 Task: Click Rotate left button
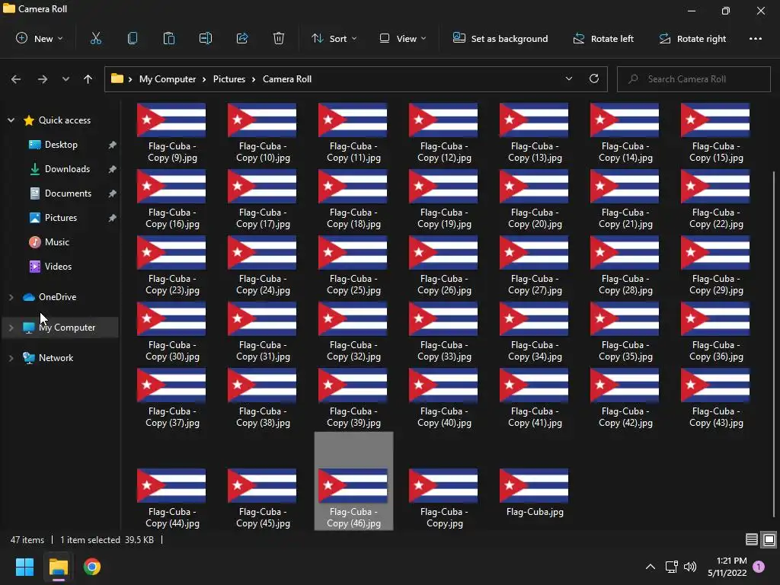tap(603, 38)
